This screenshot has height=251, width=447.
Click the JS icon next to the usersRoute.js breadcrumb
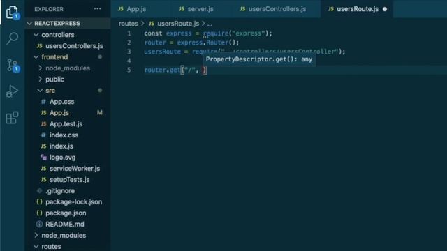(x=152, y=24)
